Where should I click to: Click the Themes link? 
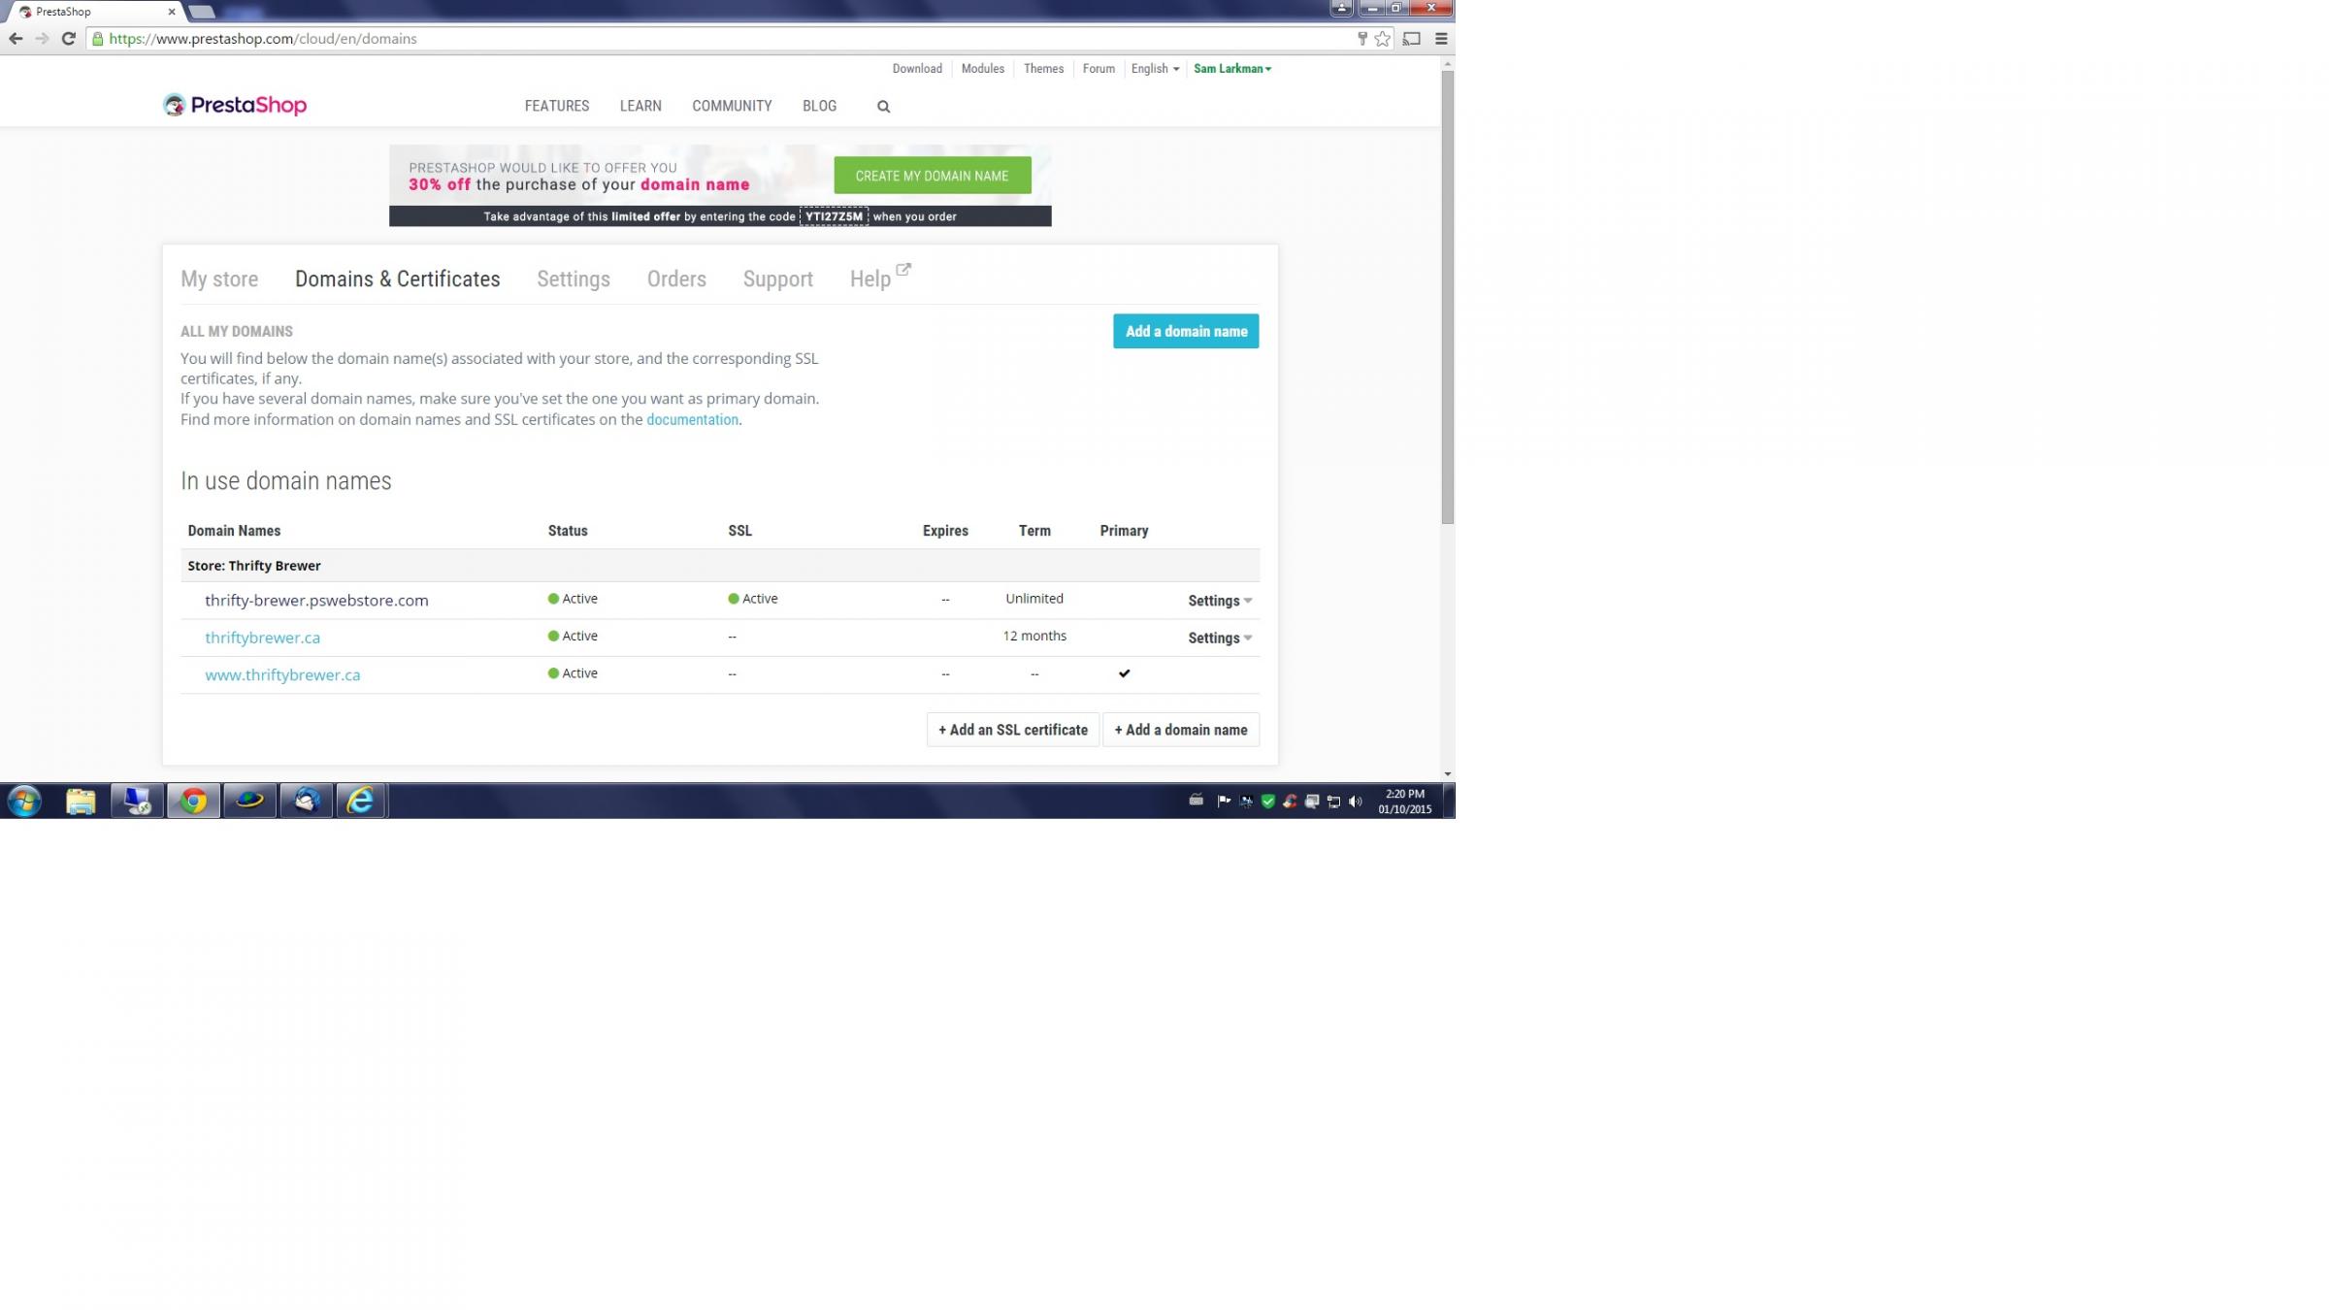[x=1043, y=69]
